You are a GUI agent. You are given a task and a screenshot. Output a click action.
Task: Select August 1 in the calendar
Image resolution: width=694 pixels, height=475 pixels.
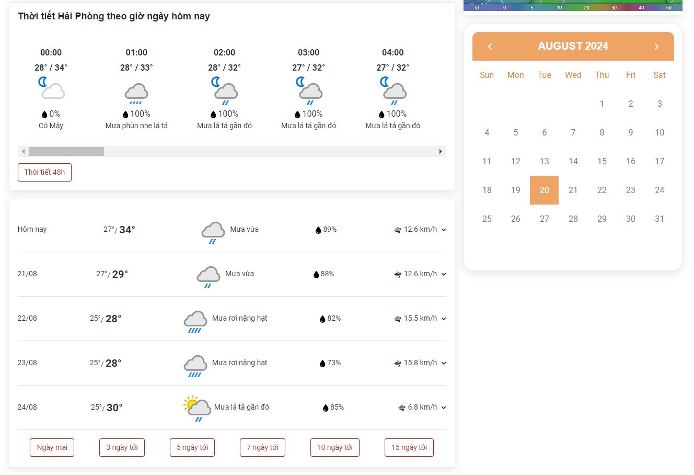coord(602,104)
